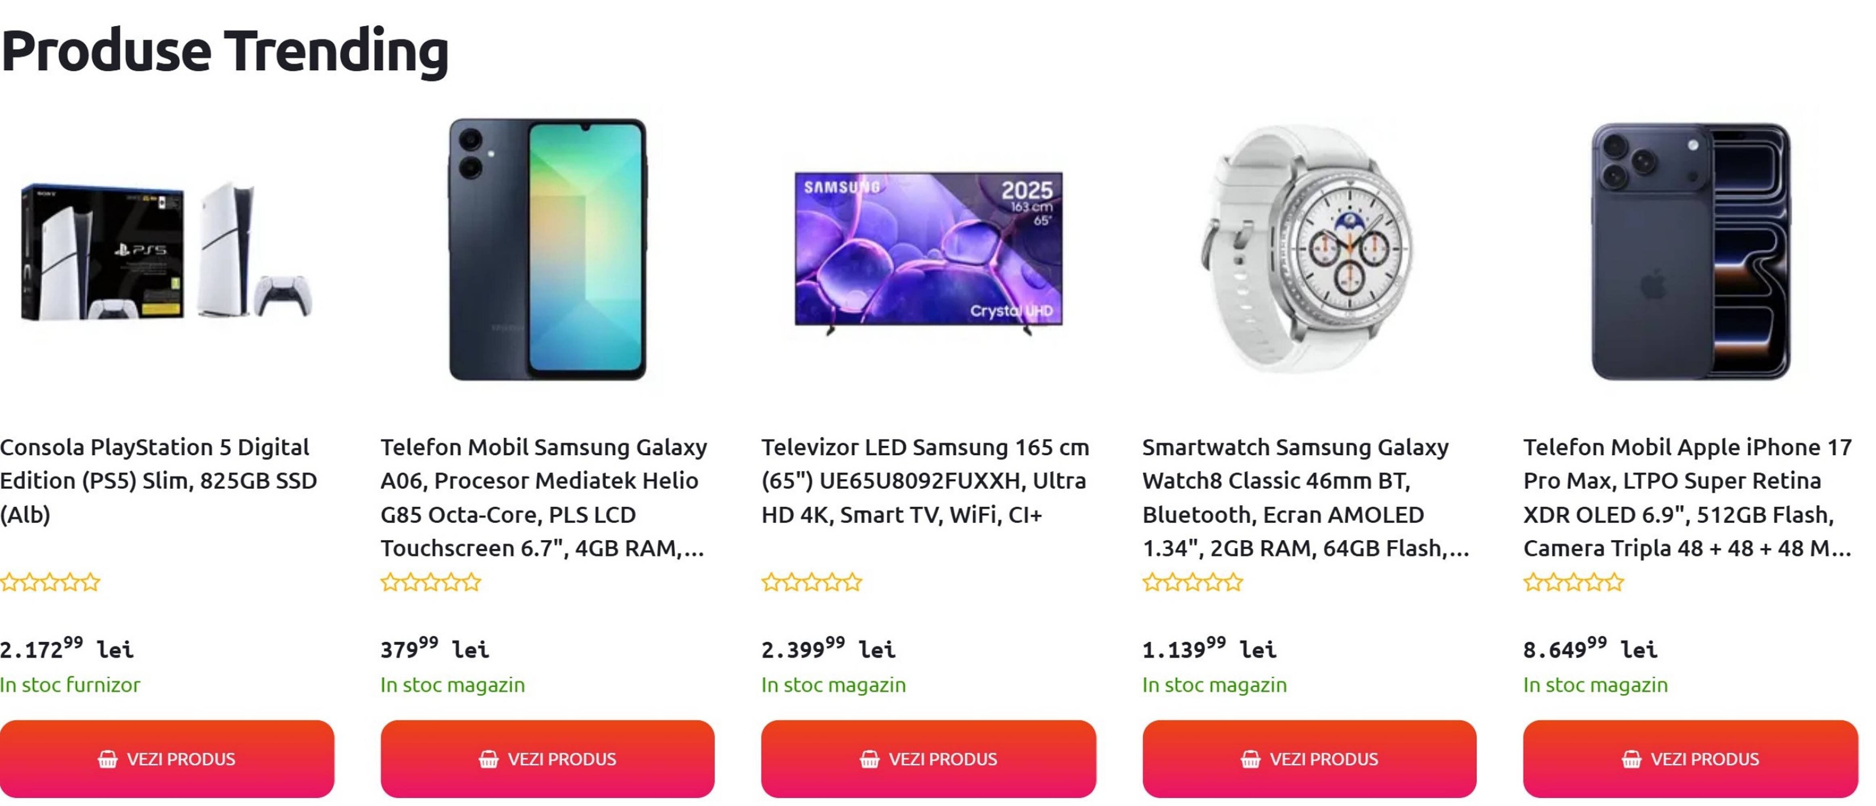
Task: Click basket icon on PlayStation 5 button
Action: (108, 759)
